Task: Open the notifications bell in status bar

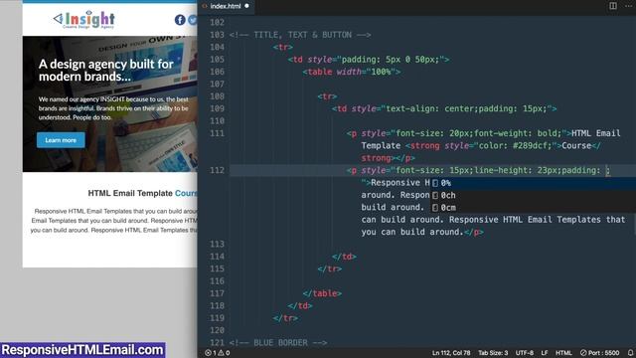Action: point(630,353)
